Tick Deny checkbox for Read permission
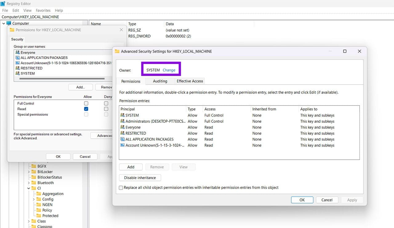 (x=106, y=109)
